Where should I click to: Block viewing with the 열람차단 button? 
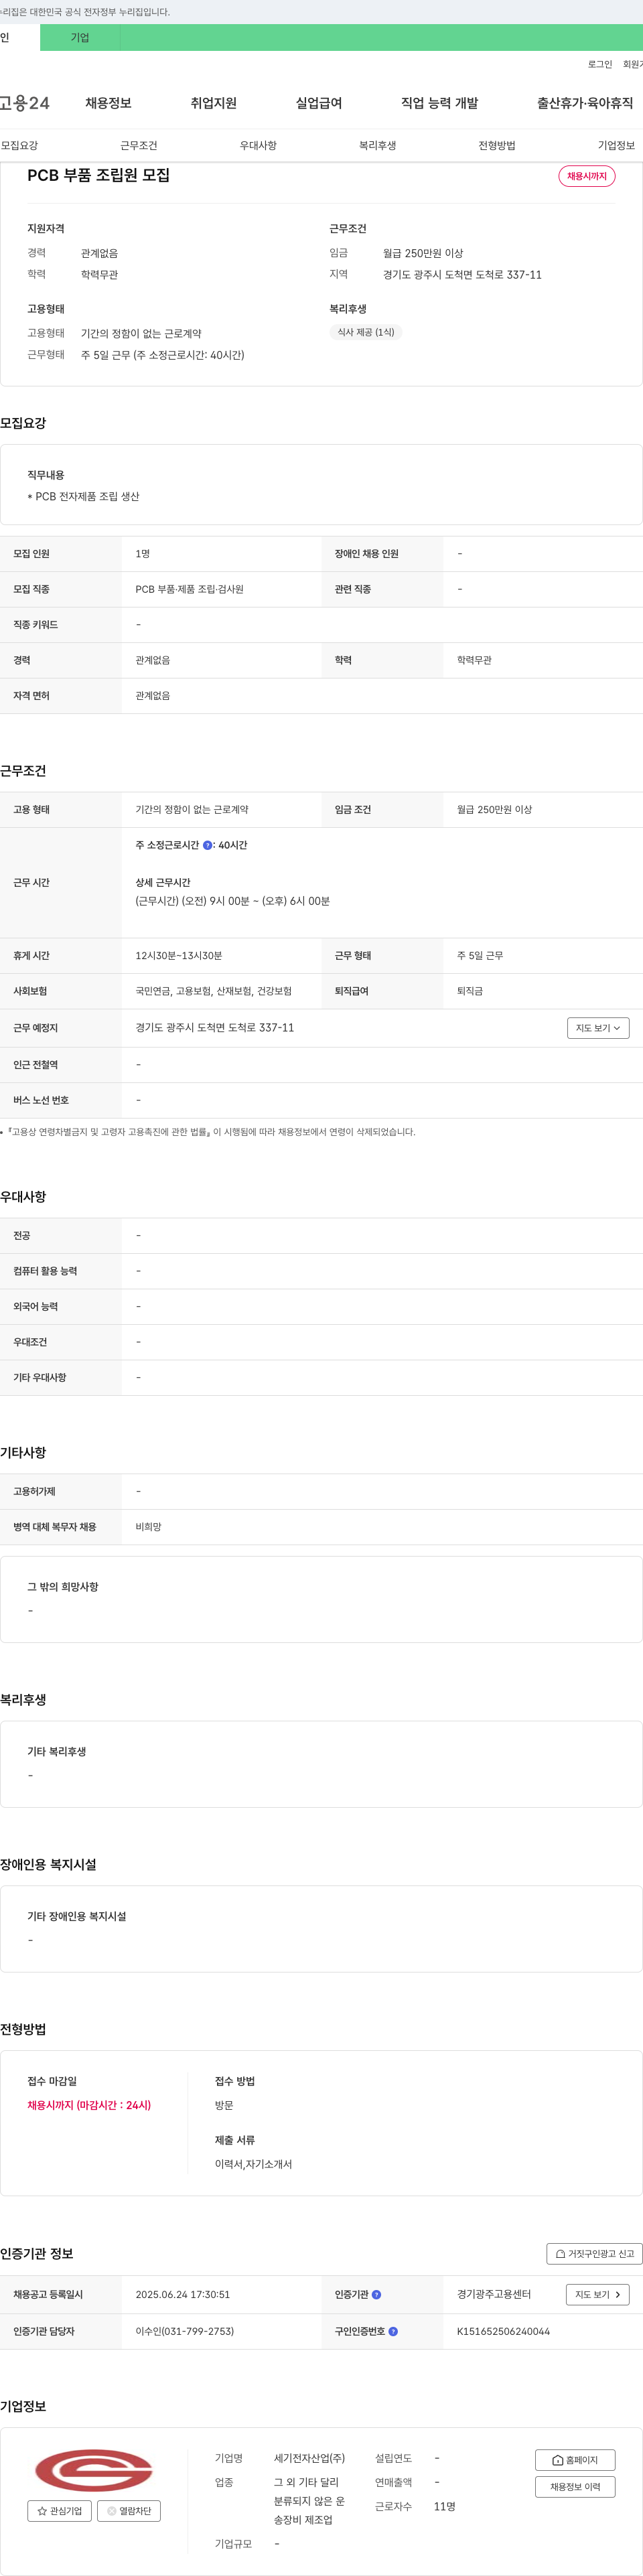(x=129, y=2510)
